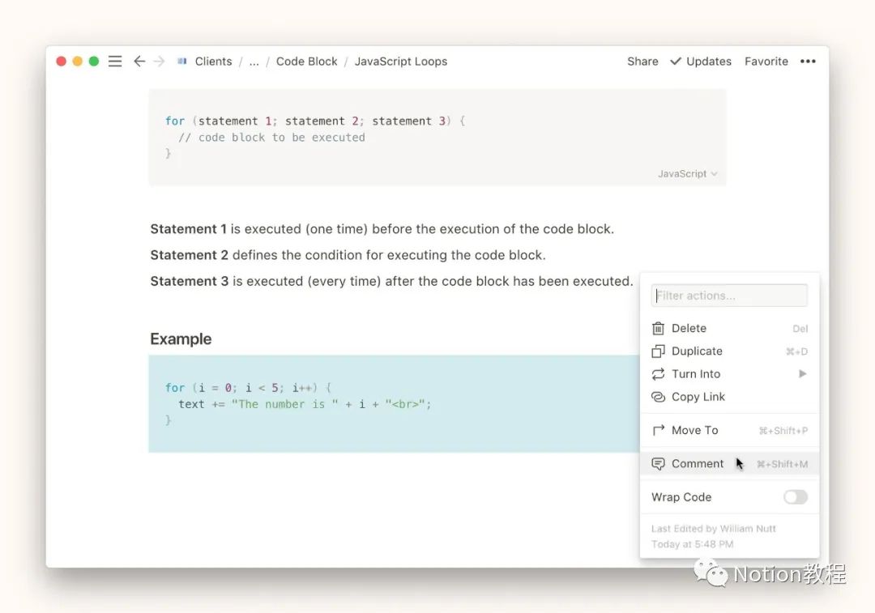
Task: Open the Updates panel
Action: click(700, 62)
